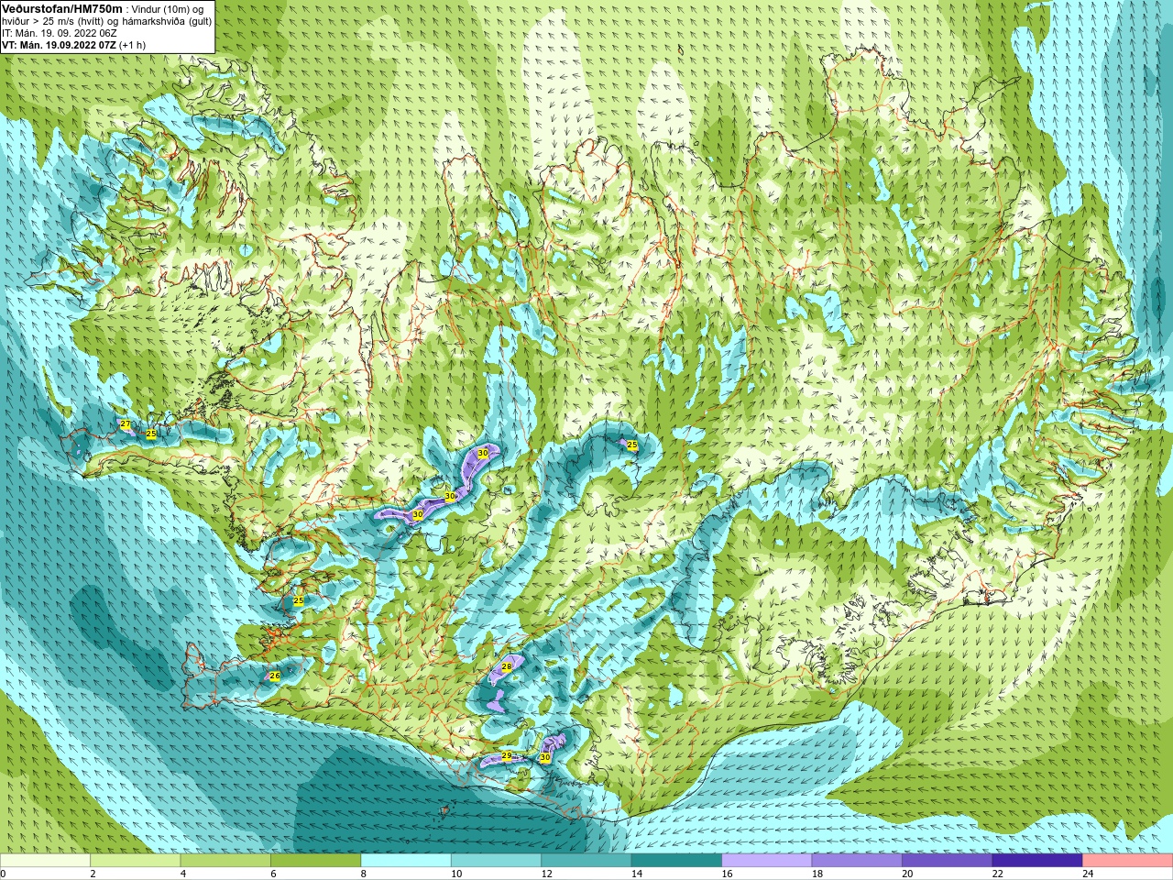This screenshot has width=1173, height=880.
Task: Pick the 18–20 m/s purple legend swatch
Action: pos(857,861)
